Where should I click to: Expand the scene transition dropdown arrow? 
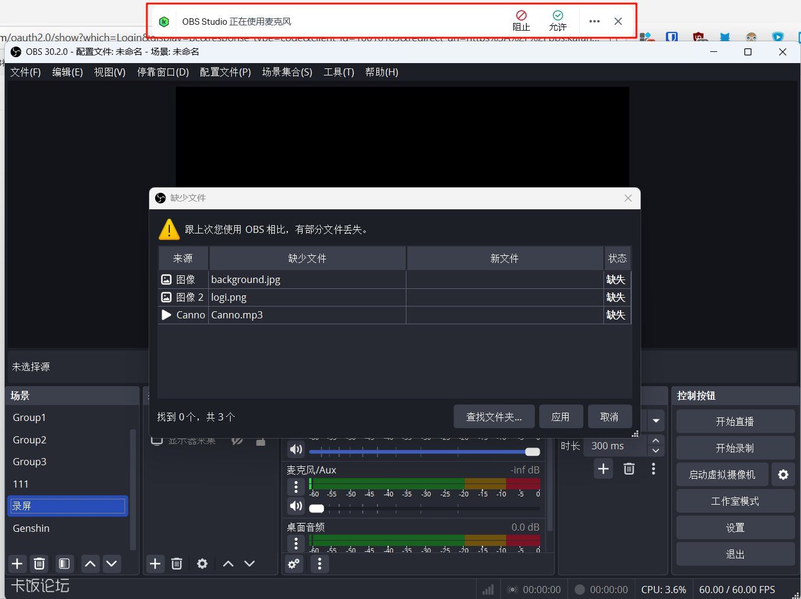click(655, 420)
